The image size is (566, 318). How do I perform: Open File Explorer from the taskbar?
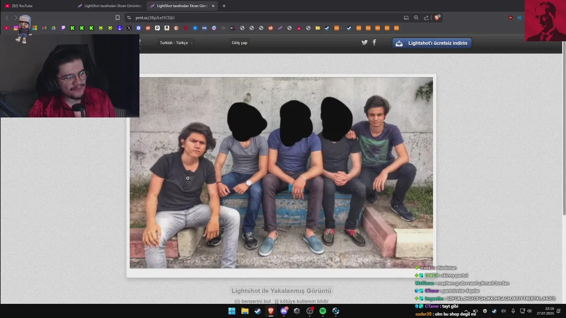(x=245, y=311)
